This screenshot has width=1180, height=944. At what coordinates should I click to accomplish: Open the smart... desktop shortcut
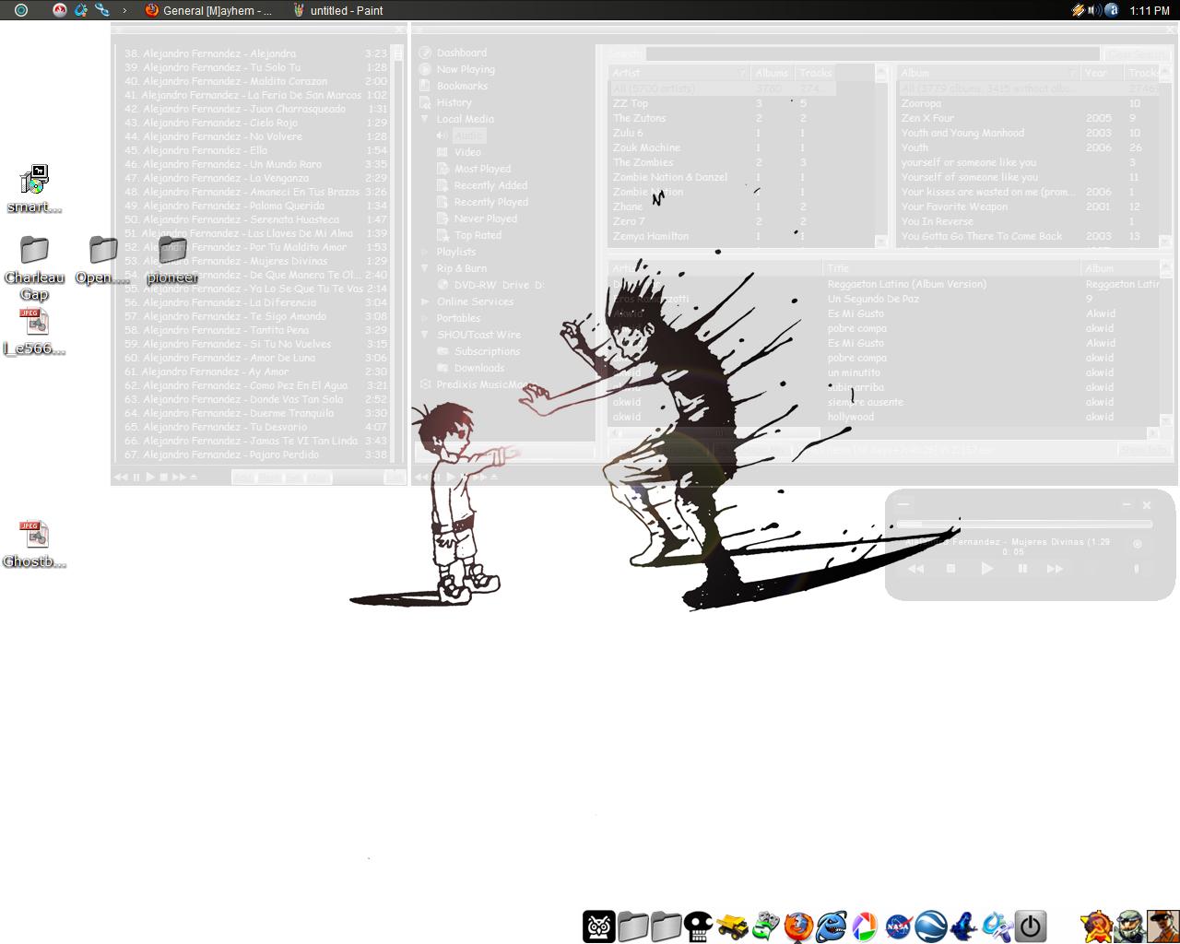[34, 189]
